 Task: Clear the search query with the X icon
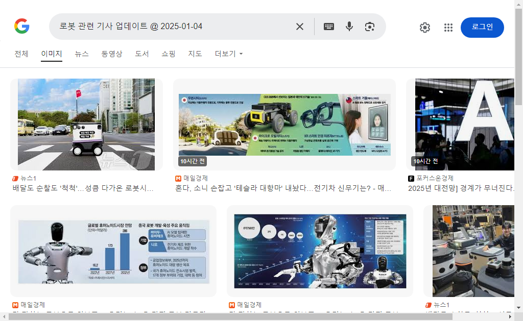click(x=299, y=27)
